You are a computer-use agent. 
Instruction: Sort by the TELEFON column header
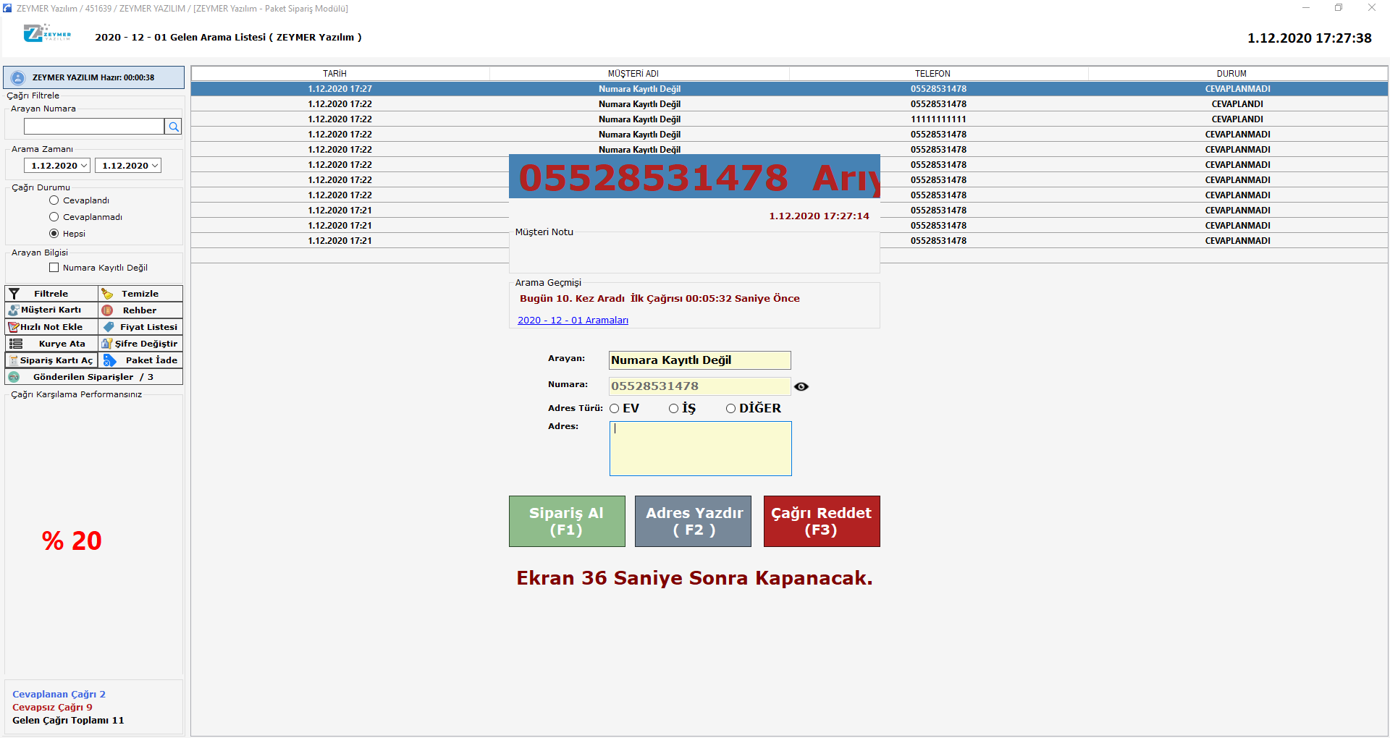pyautogui.click(x=932, y=74)
